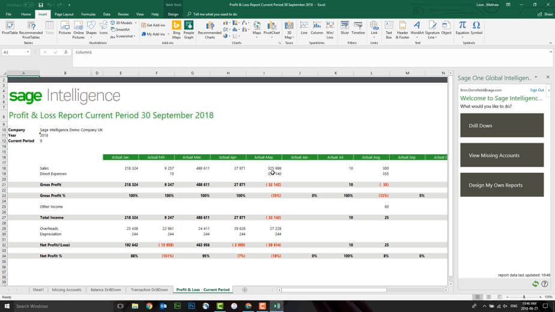Click the zoom slider in status bar

tap(524, 297)
